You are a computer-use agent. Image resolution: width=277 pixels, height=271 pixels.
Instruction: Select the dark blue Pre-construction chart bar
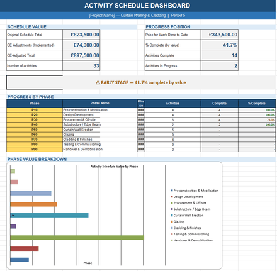pyautogui.click(x=20, y=260)
